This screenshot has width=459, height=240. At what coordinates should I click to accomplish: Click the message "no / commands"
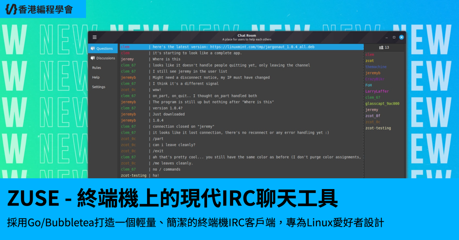166,169
